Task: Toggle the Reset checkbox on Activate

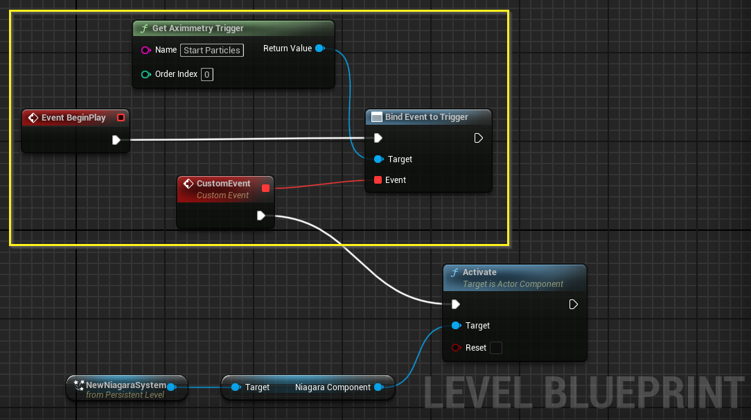Action: point(496,348)
